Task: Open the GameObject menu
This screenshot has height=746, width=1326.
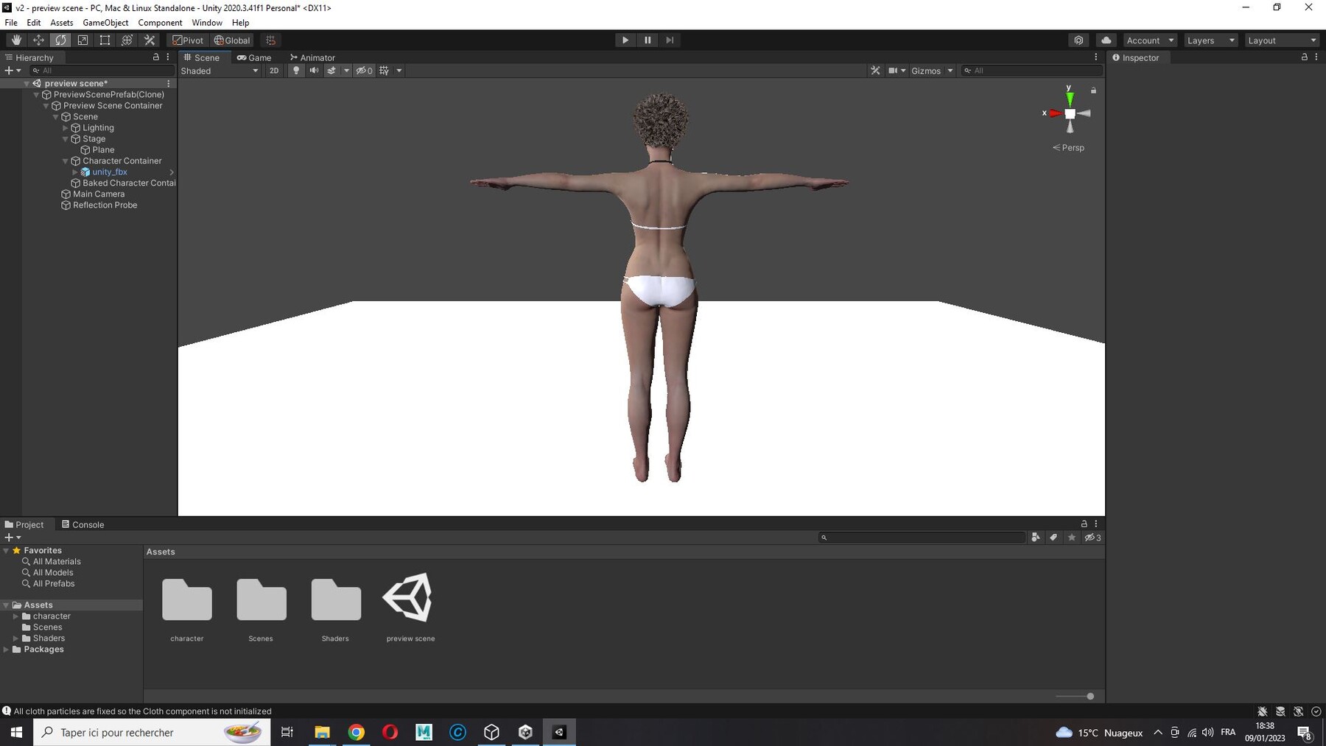Action: [105, 23]
